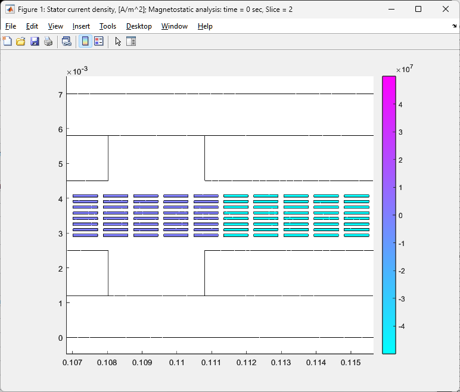Open the Help menu
Viewport: 460px width, 392px height.
pos(205,26)
